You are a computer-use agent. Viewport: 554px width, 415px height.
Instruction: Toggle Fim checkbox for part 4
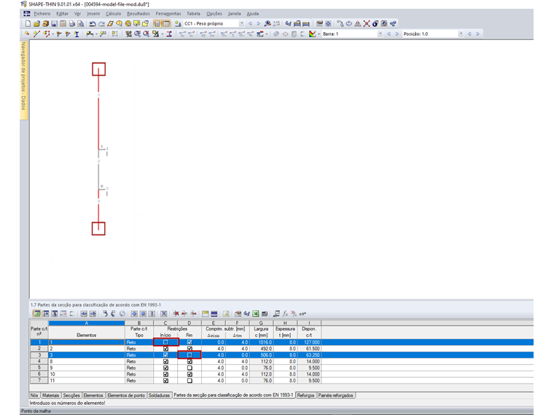pyautogui.click(x=190, y=361)
